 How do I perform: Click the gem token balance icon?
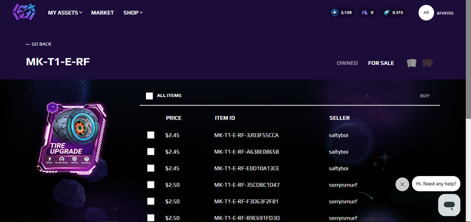click(386, 13)
